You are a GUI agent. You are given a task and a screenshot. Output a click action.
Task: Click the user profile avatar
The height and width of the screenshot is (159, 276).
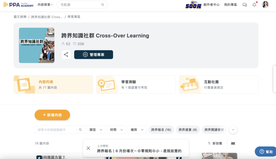coord(265,5)
